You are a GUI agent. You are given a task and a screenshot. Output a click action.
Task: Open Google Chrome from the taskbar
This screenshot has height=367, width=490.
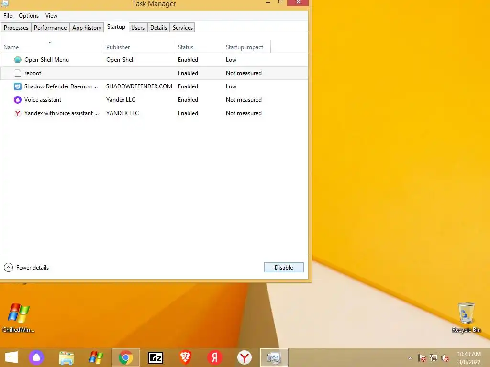click(126, 357)
